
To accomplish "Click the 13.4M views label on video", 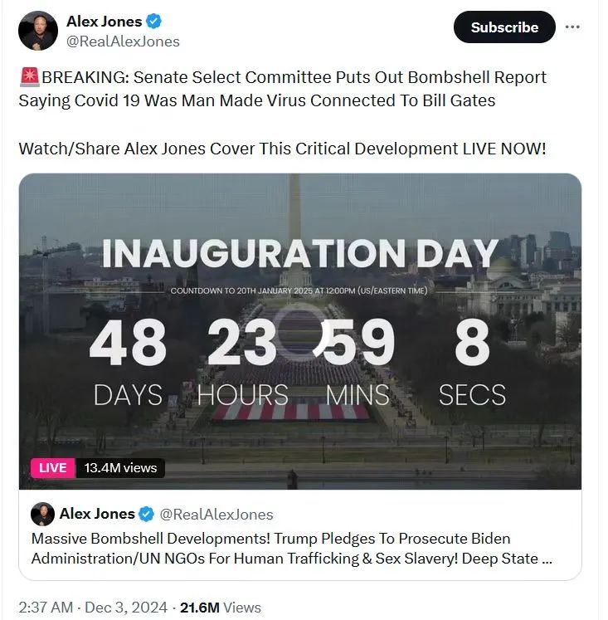I will [121, 468].
